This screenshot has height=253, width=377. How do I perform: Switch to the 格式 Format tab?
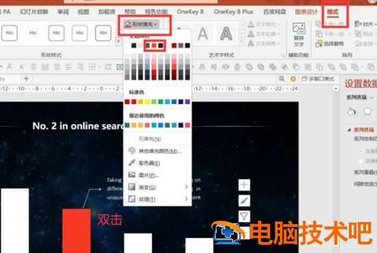332,12
